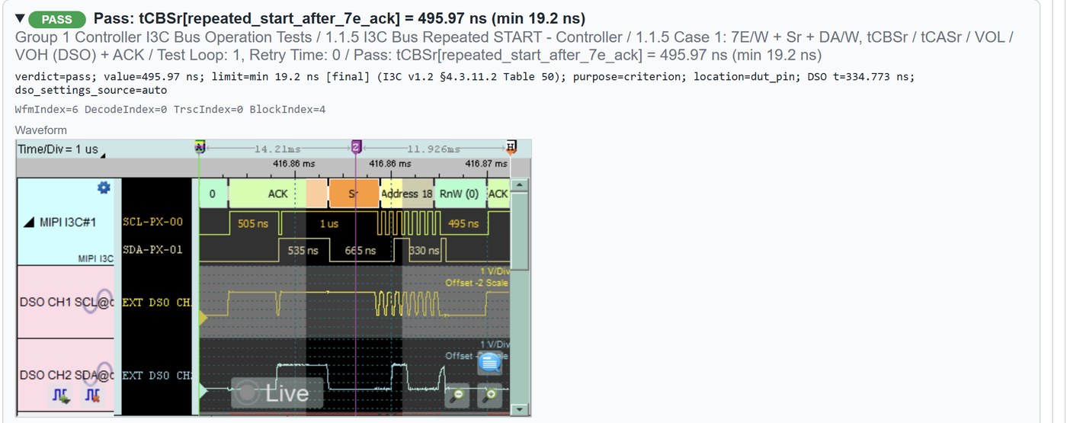Select the DSO CH1 SCL channel row
The width and height of the screenshot is (1067, 423).
(x=66, y=302)
